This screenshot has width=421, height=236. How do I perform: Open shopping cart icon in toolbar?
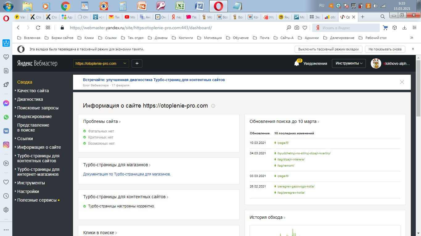[x=385, y=28]
